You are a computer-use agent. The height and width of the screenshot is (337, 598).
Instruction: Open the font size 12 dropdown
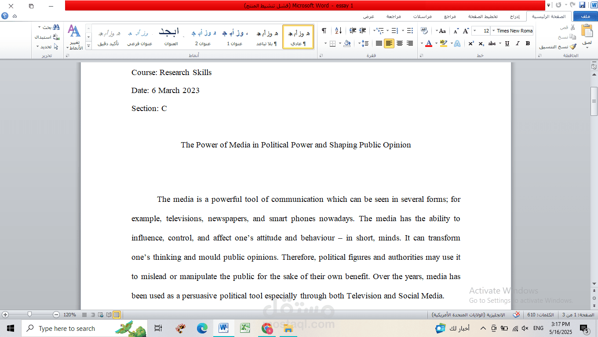(x=474, y=31)
